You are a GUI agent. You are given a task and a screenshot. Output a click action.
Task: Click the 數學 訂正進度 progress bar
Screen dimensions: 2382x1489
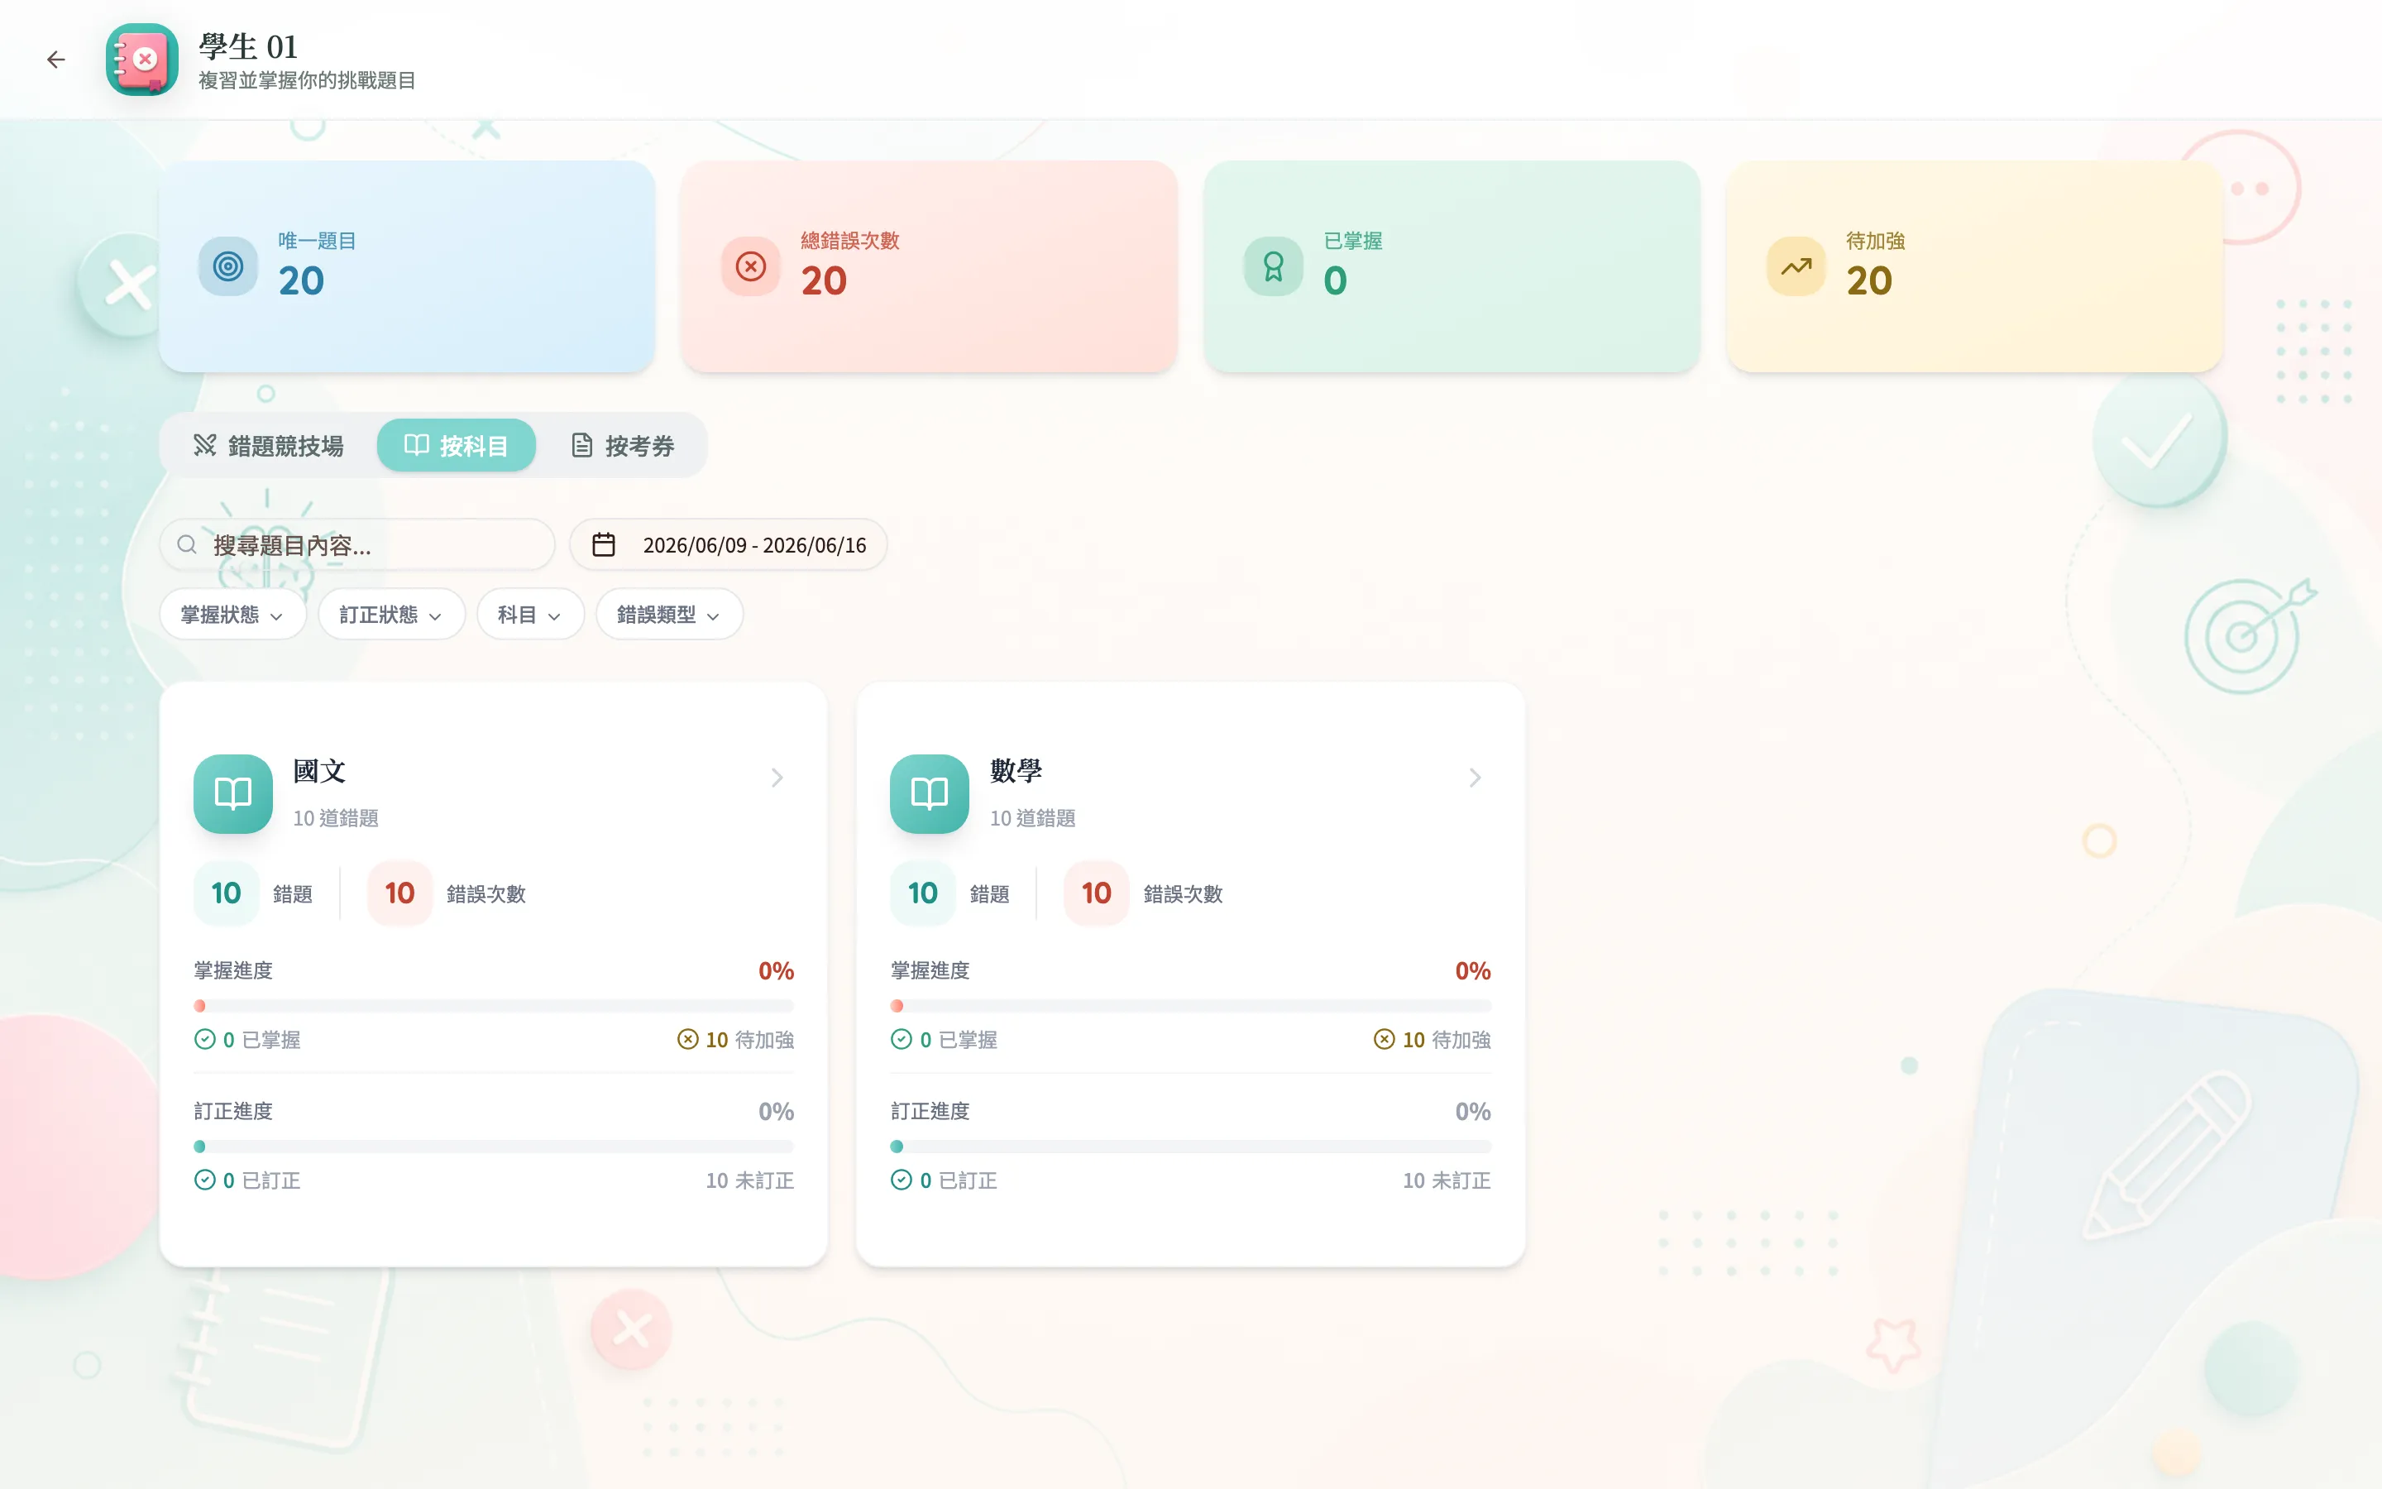click(x=1191, y=1147)
